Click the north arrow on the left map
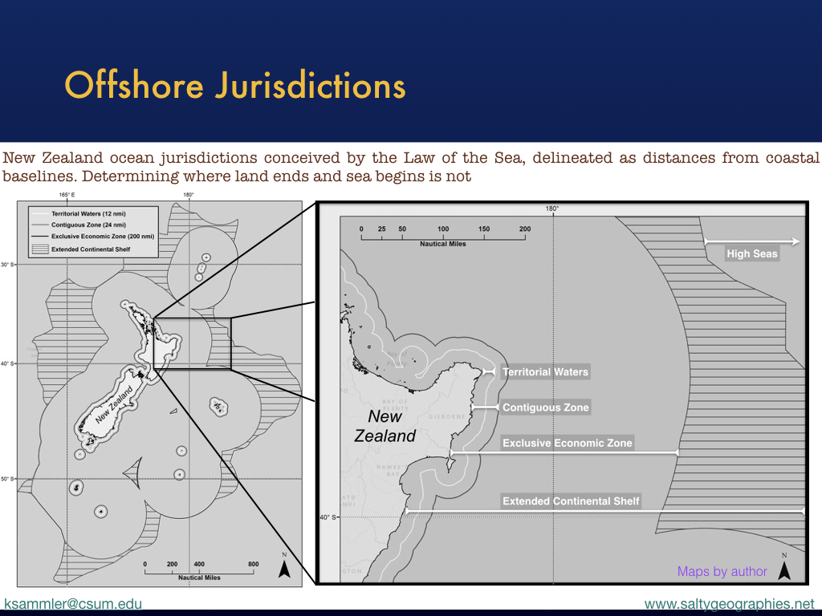 point(283,567)
